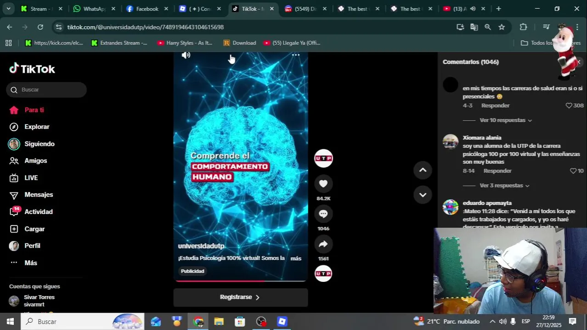This screenshot has height=330, width=587.
Task: Open the Llegale Ya bookmark
Action: 292,43
